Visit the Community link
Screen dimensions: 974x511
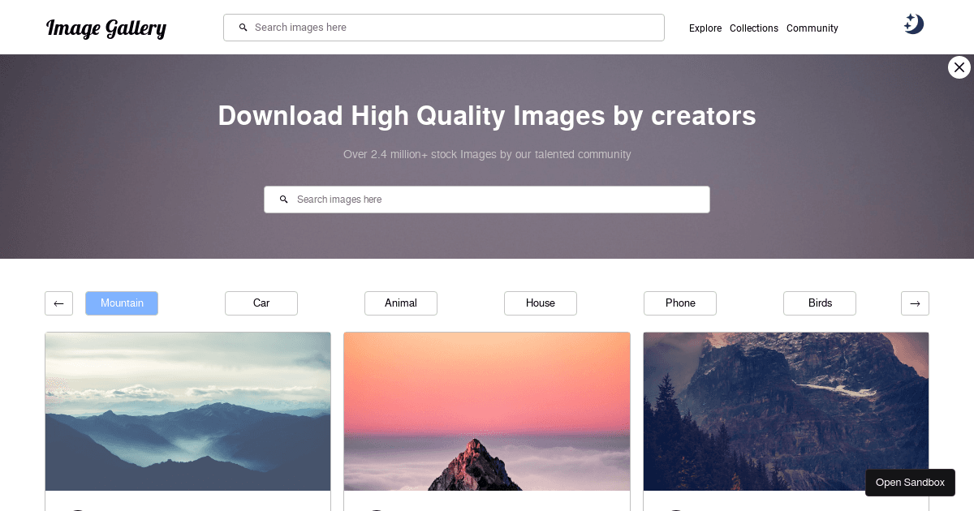pyautogui.click(x=812, y=28)
